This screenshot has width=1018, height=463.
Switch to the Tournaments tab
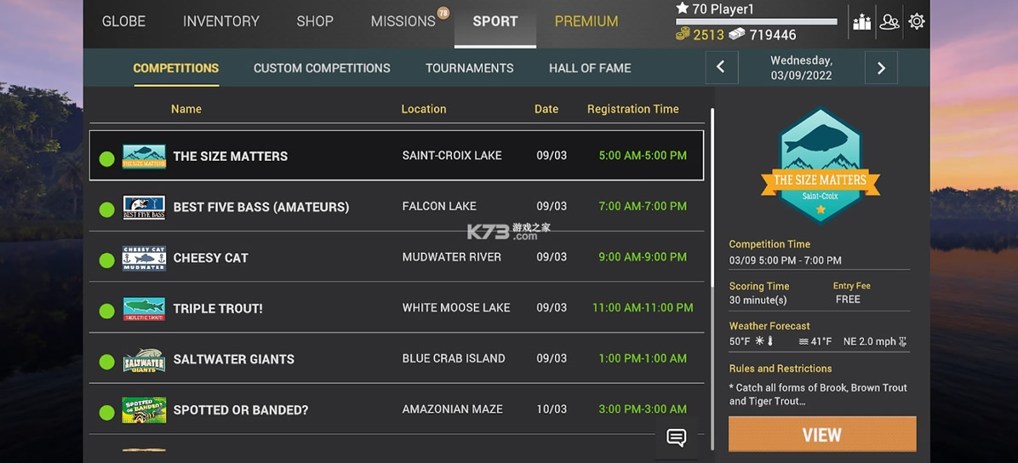pos(469,68)
